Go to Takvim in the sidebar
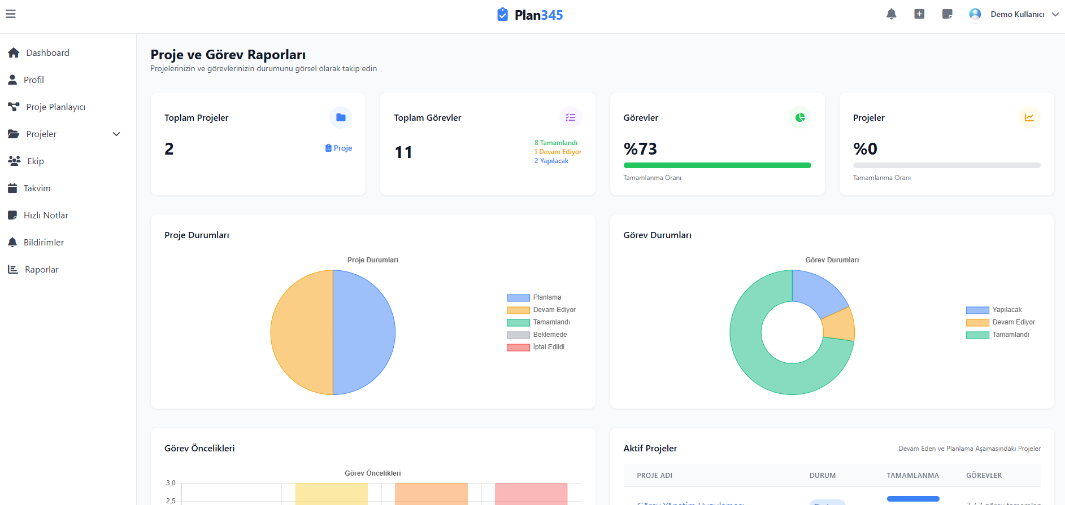Screen dimensions: 1065x505 [x=37, y=188]
